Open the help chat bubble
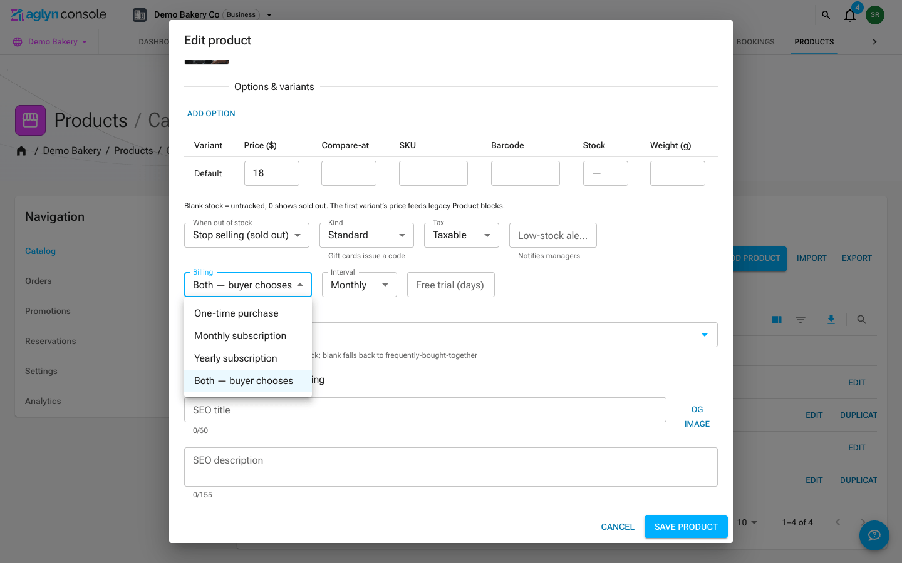The height and width of the screenshot is (563, 902). 874,535
